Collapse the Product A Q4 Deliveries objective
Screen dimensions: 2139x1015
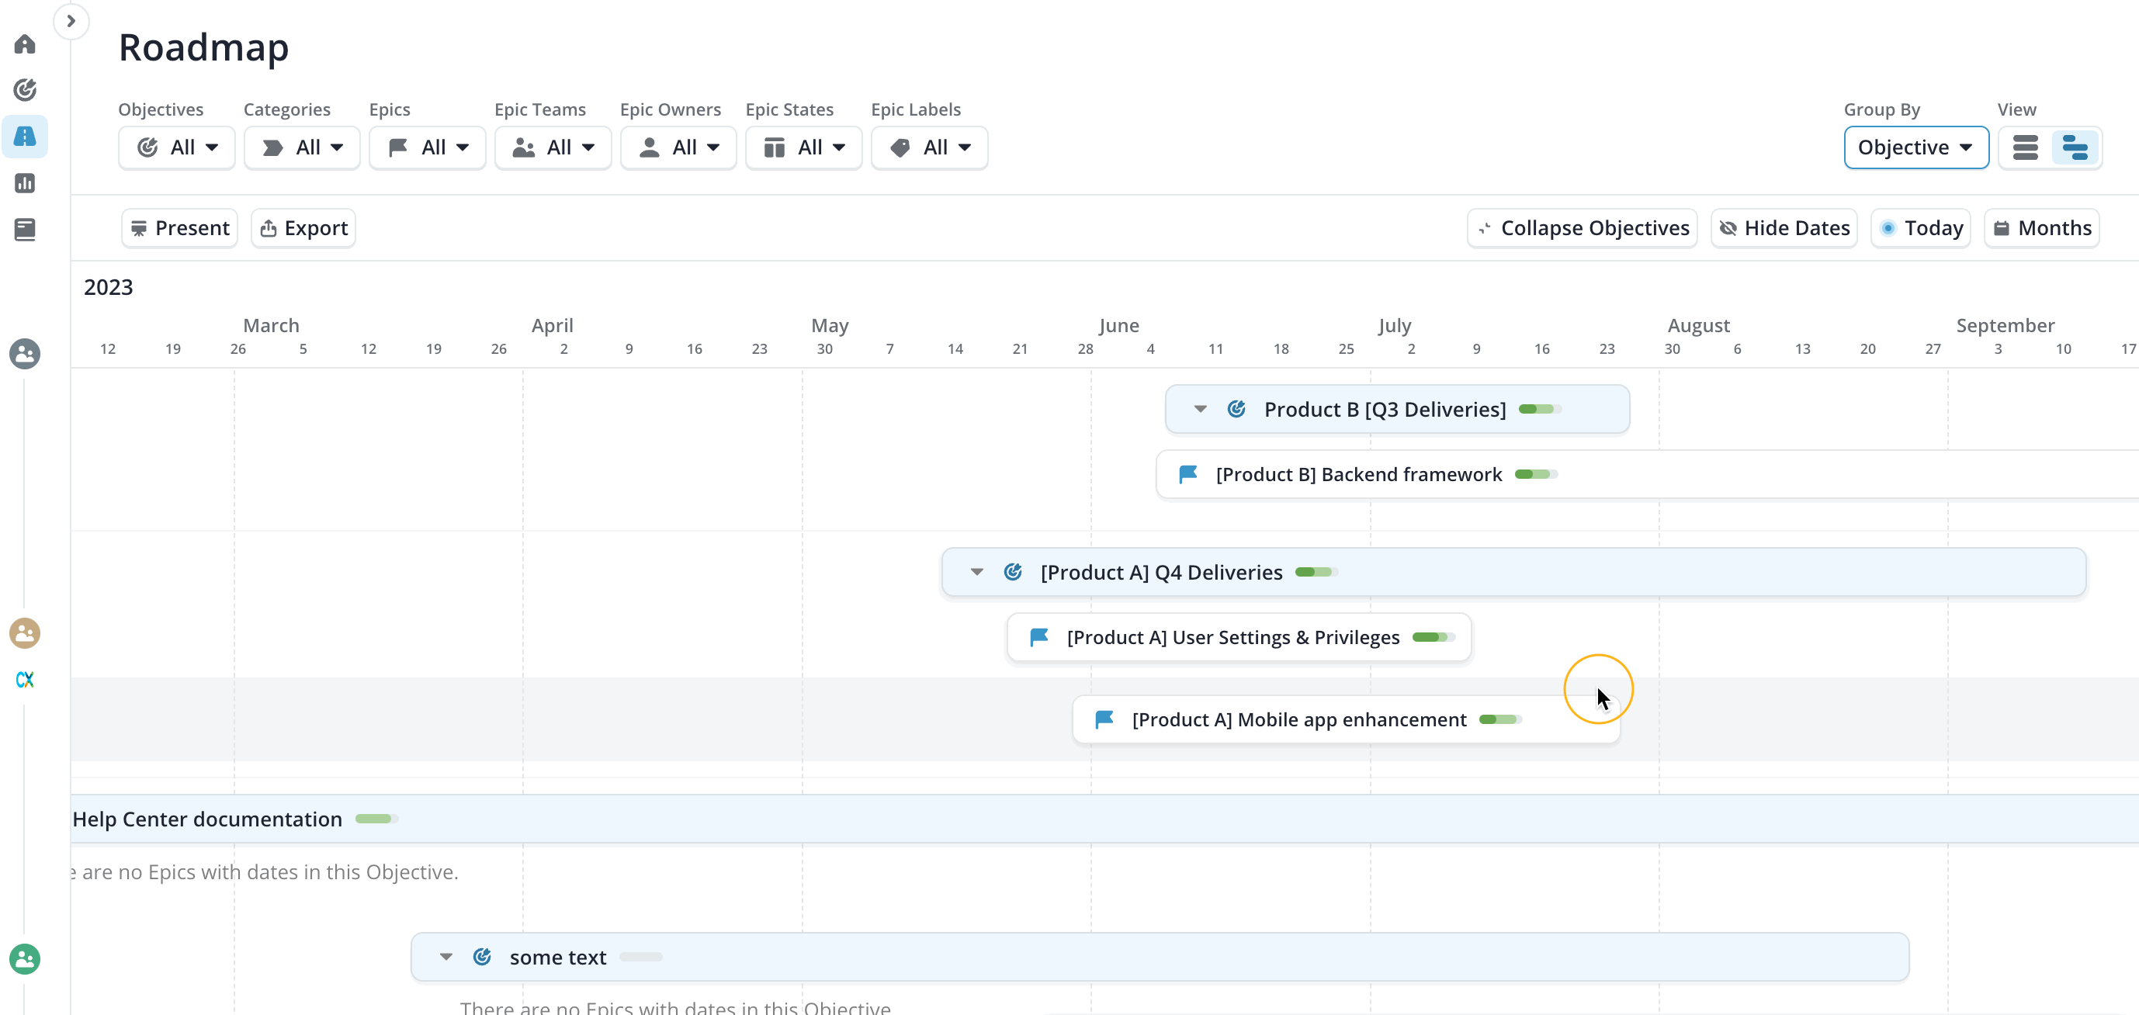click(976, 572)
